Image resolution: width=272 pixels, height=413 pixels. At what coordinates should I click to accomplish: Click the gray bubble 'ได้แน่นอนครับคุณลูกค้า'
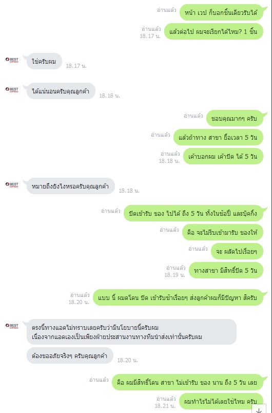[61, 91]
